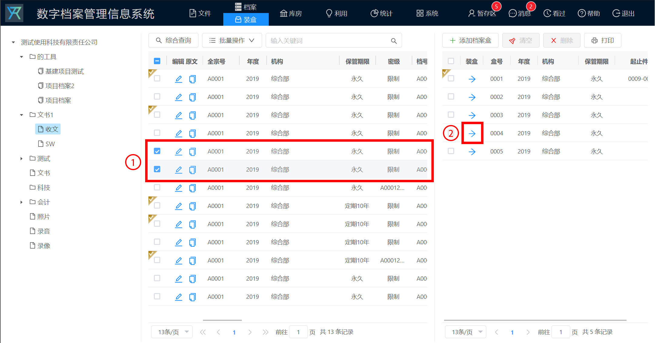Image resolution: width=655 pixels, height=343 pixels.
Task: Open the 利用 section
Action: pos(336,13)
